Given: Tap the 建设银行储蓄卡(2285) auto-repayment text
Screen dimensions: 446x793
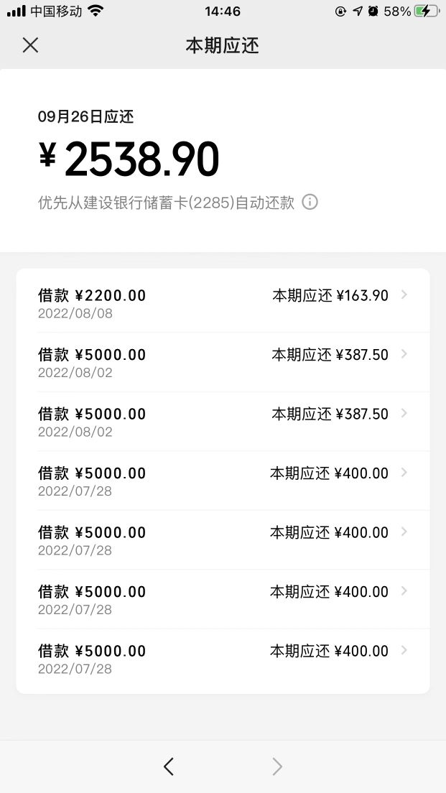Looking at the screenshot, I should (x=167, y=203).
